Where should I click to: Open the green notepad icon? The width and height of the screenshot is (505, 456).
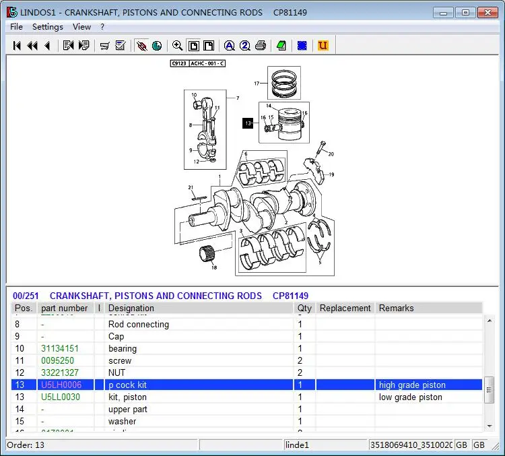coord(281,46)
